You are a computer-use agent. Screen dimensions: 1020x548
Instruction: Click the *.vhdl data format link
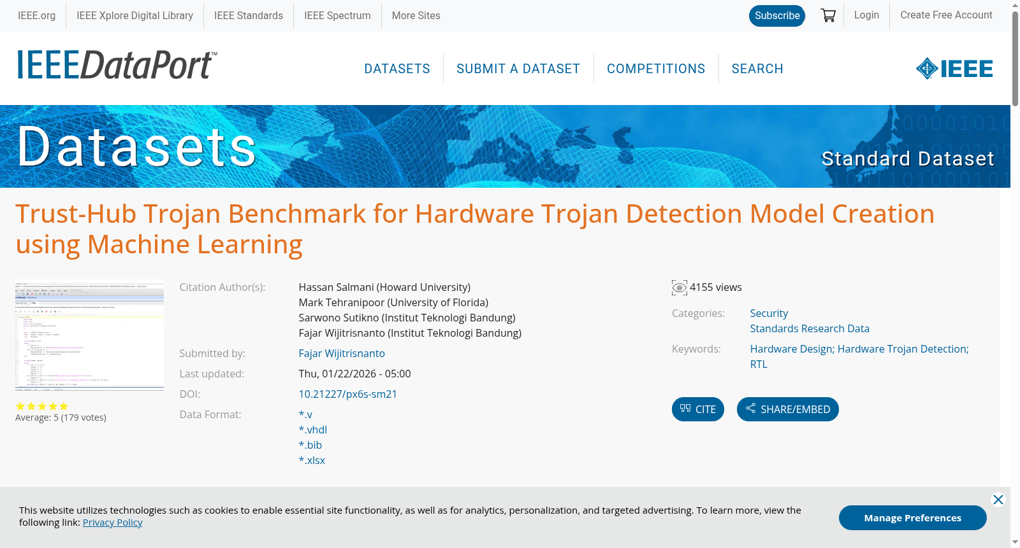(313, 430)
